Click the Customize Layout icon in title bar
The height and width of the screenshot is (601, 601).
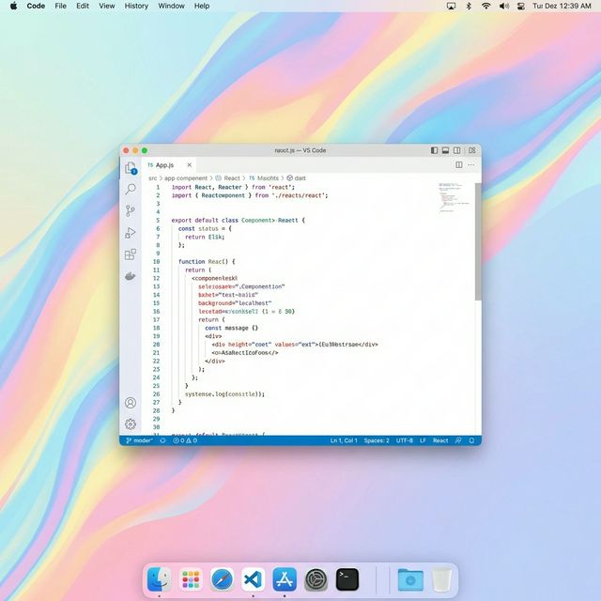[x=471, y=150]
